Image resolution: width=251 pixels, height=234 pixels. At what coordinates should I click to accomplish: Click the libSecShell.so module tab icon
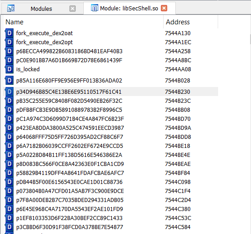(95, 8)
